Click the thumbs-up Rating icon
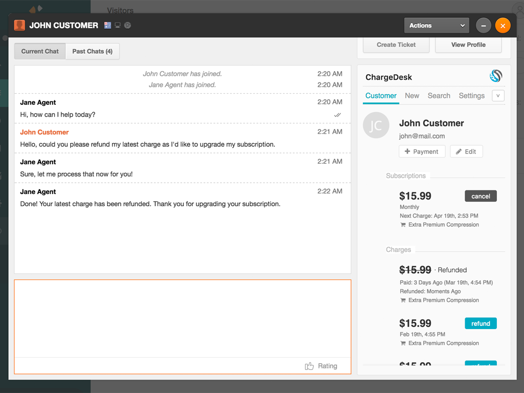This screenshot has width=524, height=393. pos(309,366)
